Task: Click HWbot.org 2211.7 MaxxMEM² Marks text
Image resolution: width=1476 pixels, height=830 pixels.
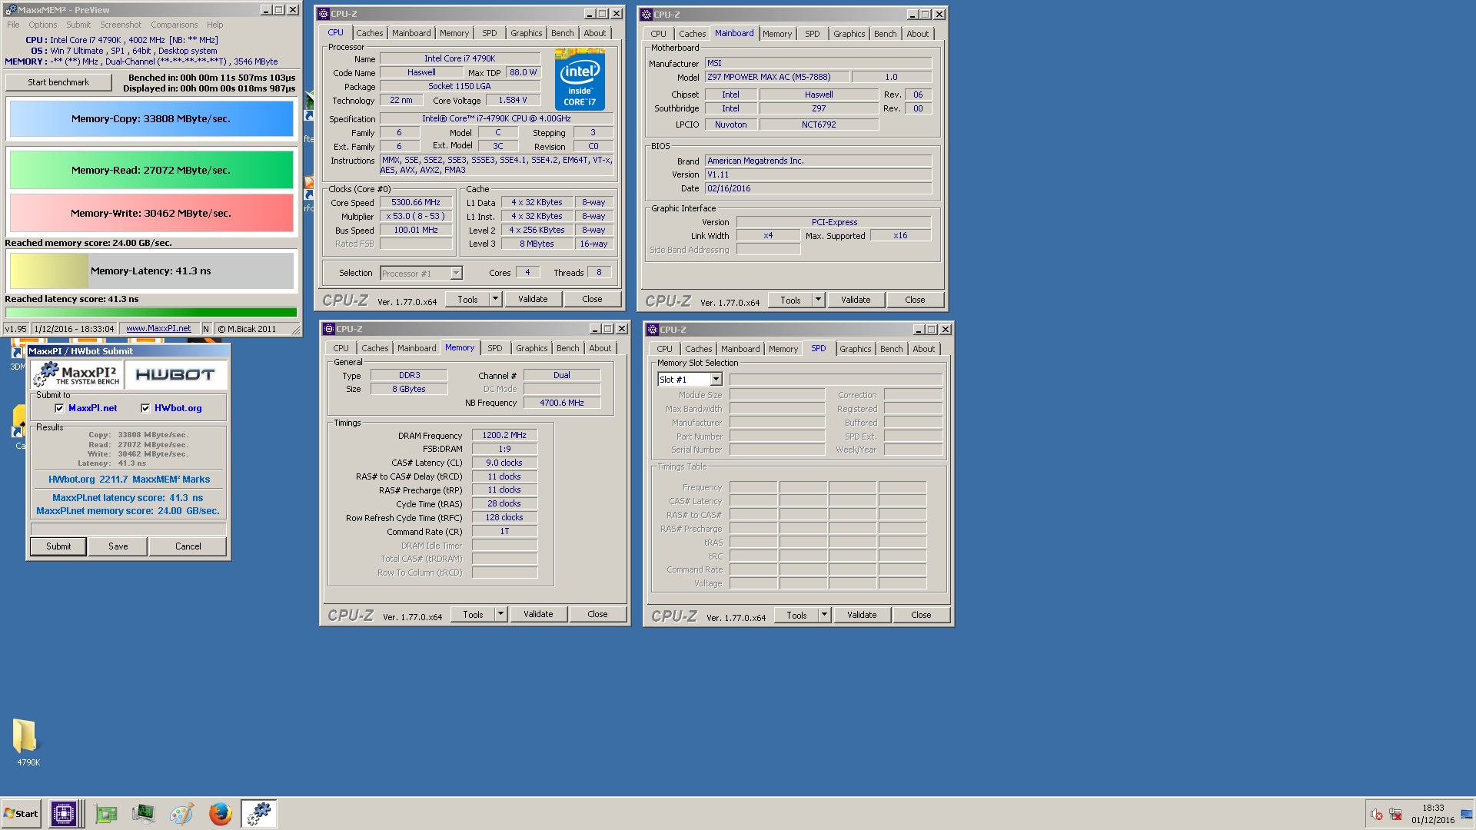Action: [129, 479]
